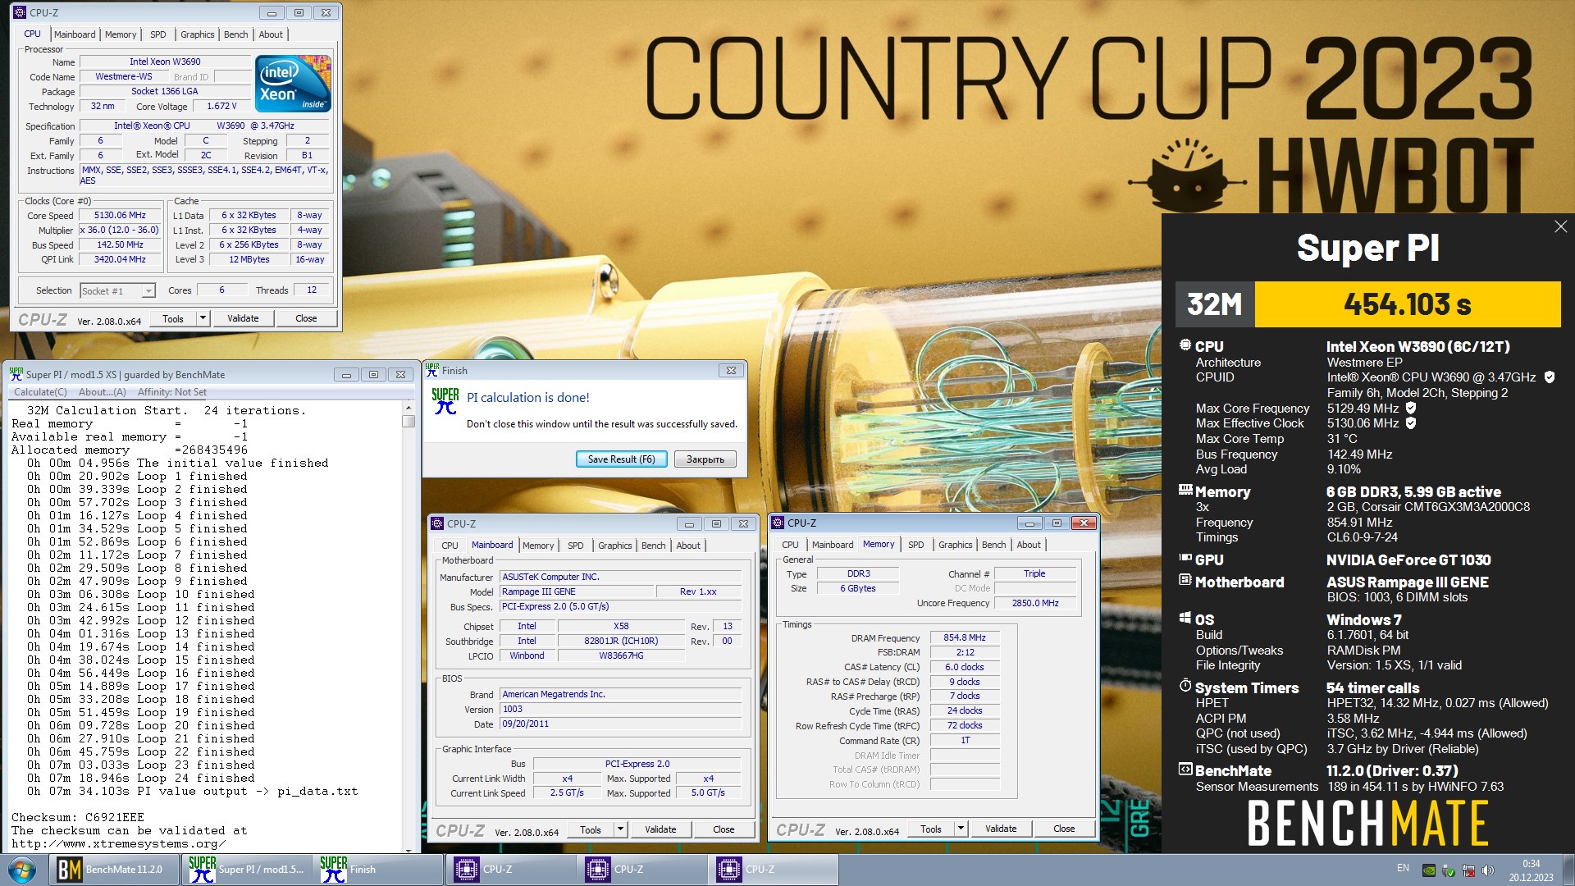This screenshot has width=1575, height=886.
Task: Click Safely Remove Hardware tray icon
Action: pos(1449,870)
